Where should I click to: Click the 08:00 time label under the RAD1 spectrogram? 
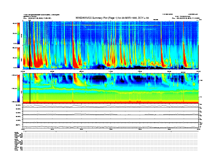coord(81,71)
